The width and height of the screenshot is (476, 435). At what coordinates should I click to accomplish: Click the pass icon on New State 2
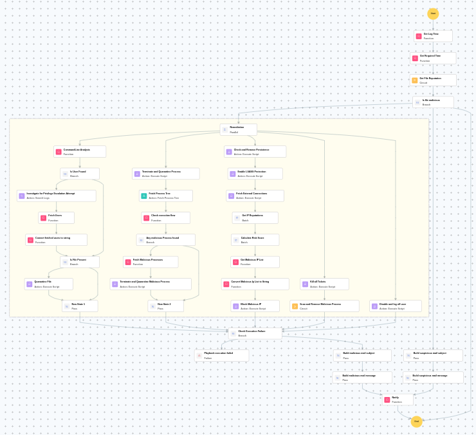(152, 306)
